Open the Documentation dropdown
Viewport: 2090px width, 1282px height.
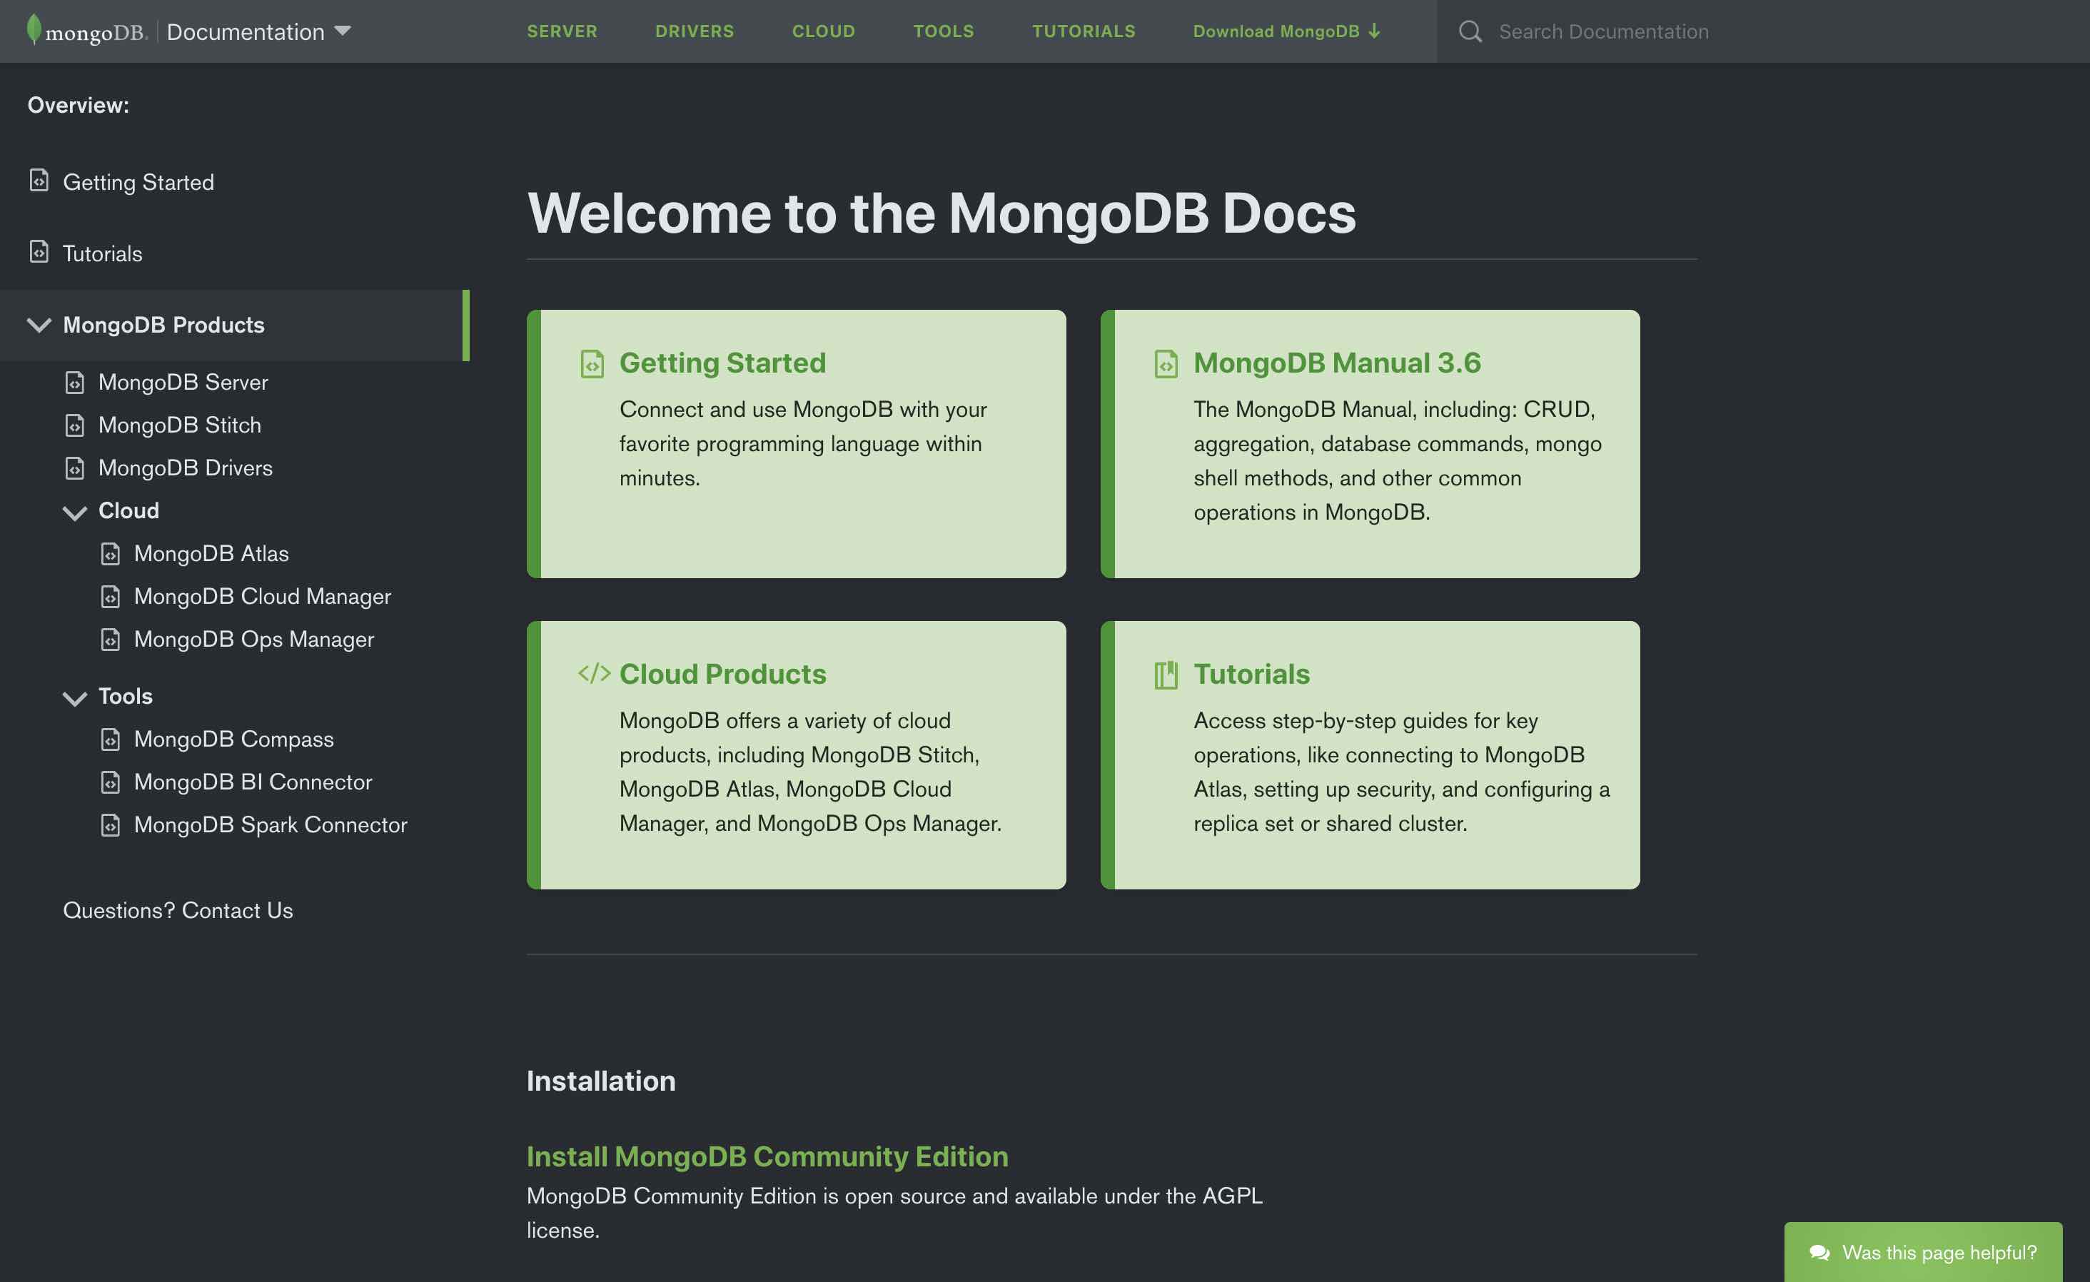tap(343, 31)
